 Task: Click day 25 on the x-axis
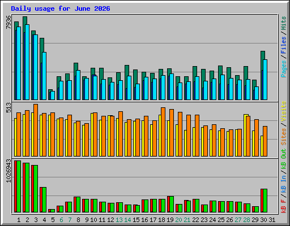coord(221,220)
